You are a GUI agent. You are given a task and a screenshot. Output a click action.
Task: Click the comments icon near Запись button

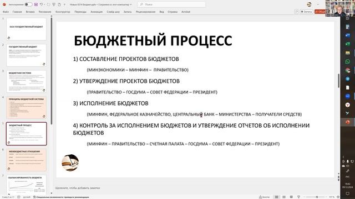coord(296,12)
